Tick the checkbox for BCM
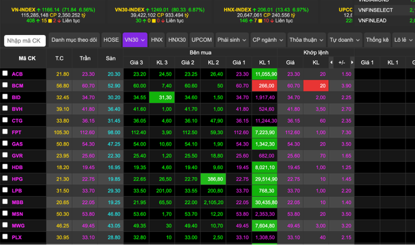This screenshot has height=245, width=415. (x=5, y=85)
